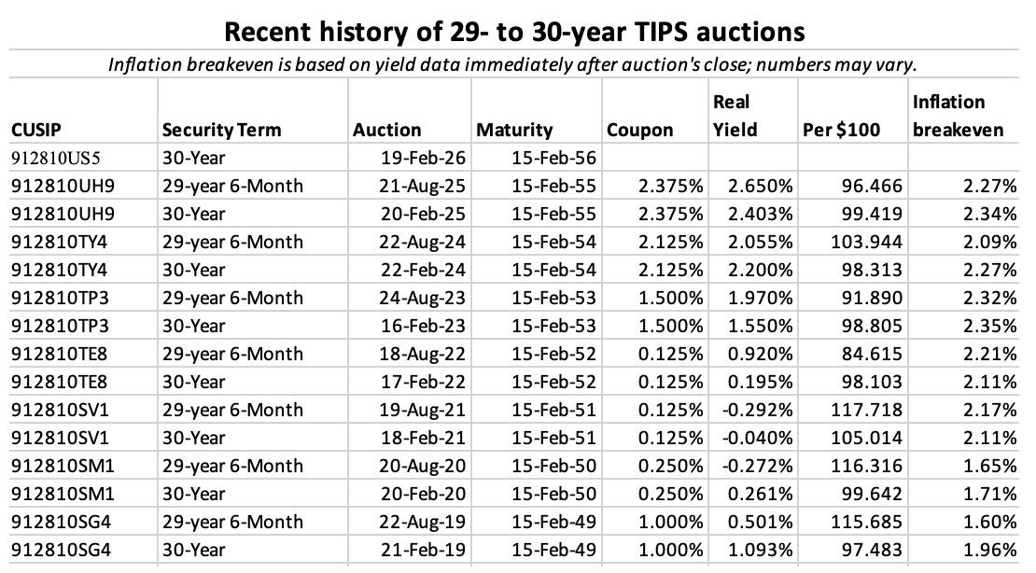Select the 103.944 price cell
The image size is (1036, 573).
click(x=870, y=242)
